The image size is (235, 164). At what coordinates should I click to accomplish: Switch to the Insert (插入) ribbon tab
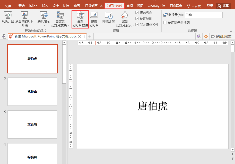click(45, 6)
